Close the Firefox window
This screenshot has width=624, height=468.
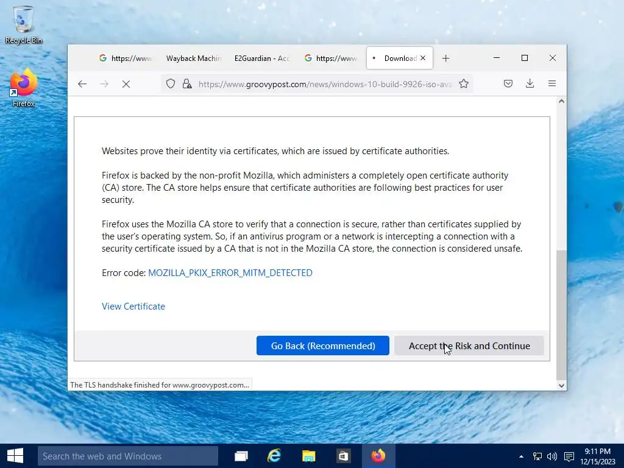[552, 58]
